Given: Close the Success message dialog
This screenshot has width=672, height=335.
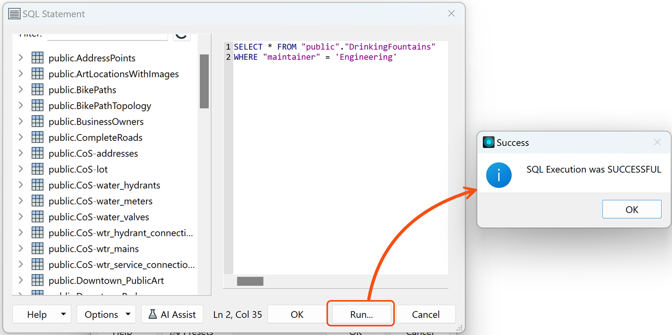Looking at the screenshot, I should coord(657,142).
